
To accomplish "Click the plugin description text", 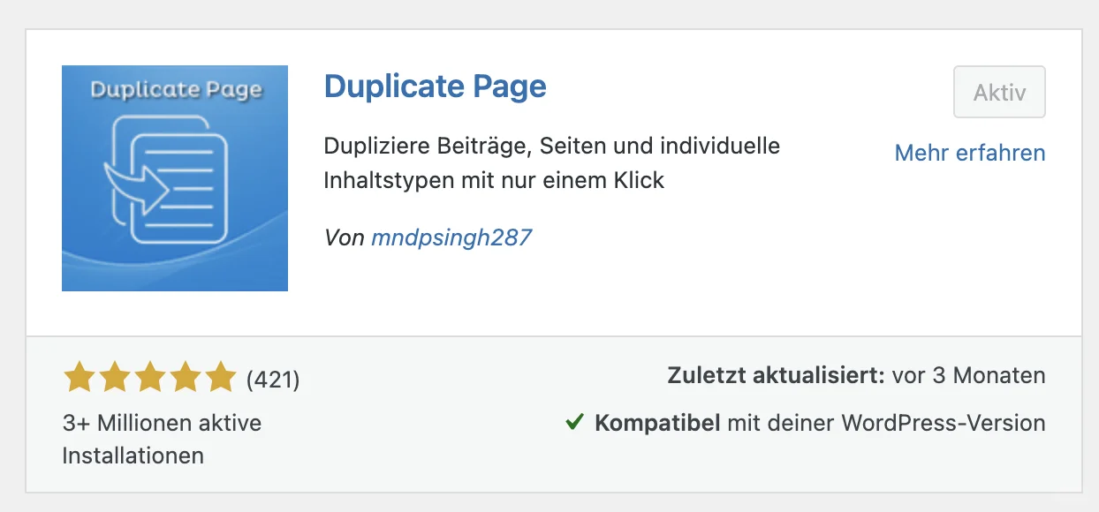I will coord(551,162).
